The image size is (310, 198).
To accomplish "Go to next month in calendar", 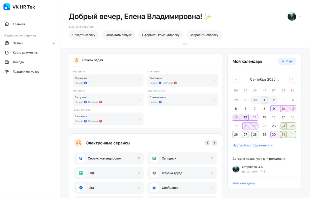I will (x=293, y=79).
